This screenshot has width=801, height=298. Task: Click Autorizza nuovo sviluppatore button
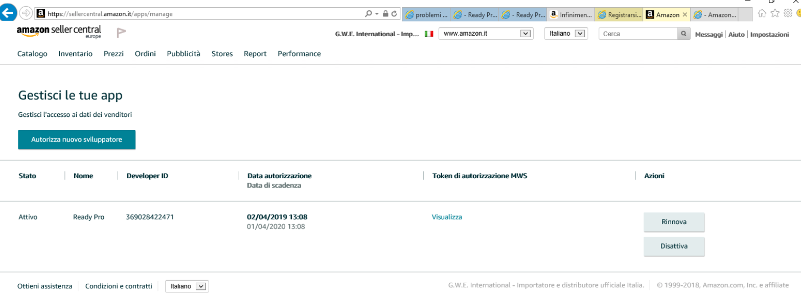(x=77, y=139)
